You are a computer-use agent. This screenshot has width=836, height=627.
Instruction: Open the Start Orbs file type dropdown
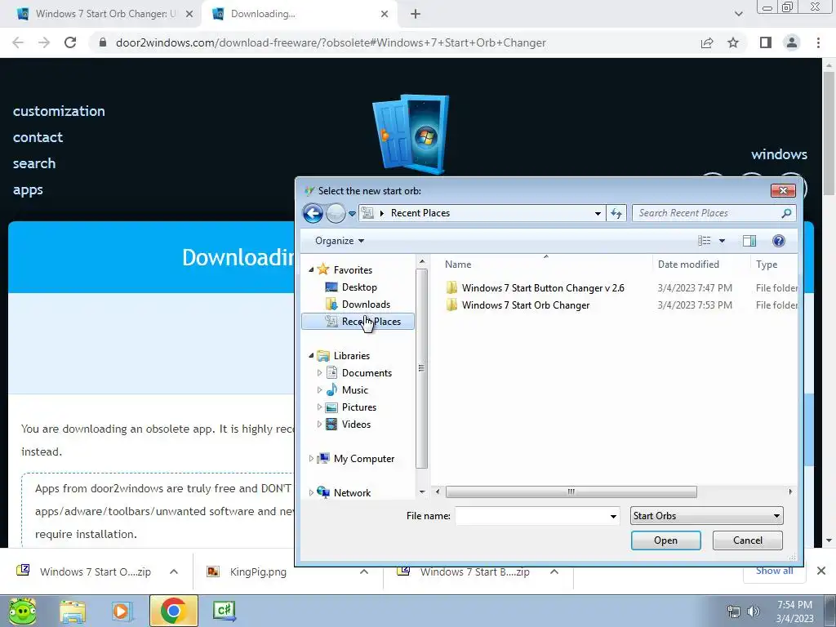(706, 516)
